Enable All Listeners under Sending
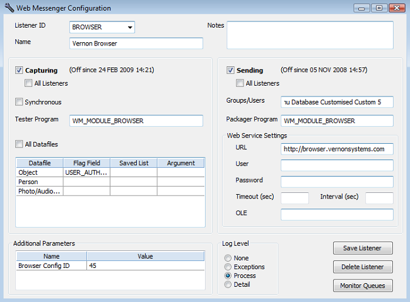Image resolution: width=410 pixels, height=302 pixels. pyautogui.click(x=240, y=83)
